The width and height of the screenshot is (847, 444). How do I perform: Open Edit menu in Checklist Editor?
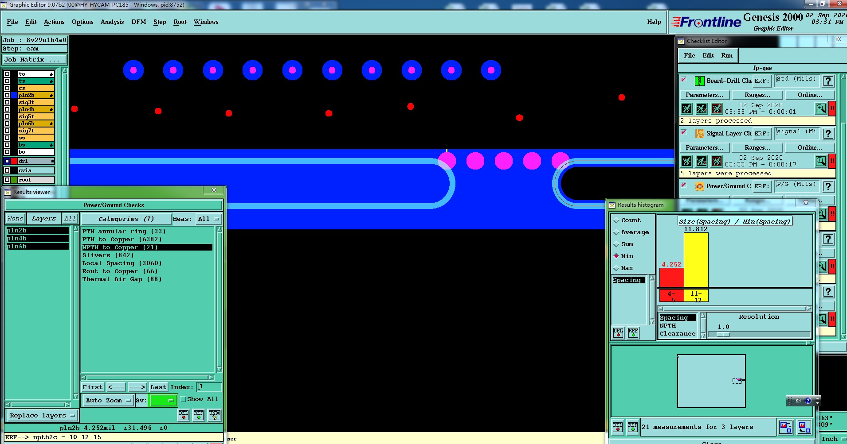(x=708, y=56)
